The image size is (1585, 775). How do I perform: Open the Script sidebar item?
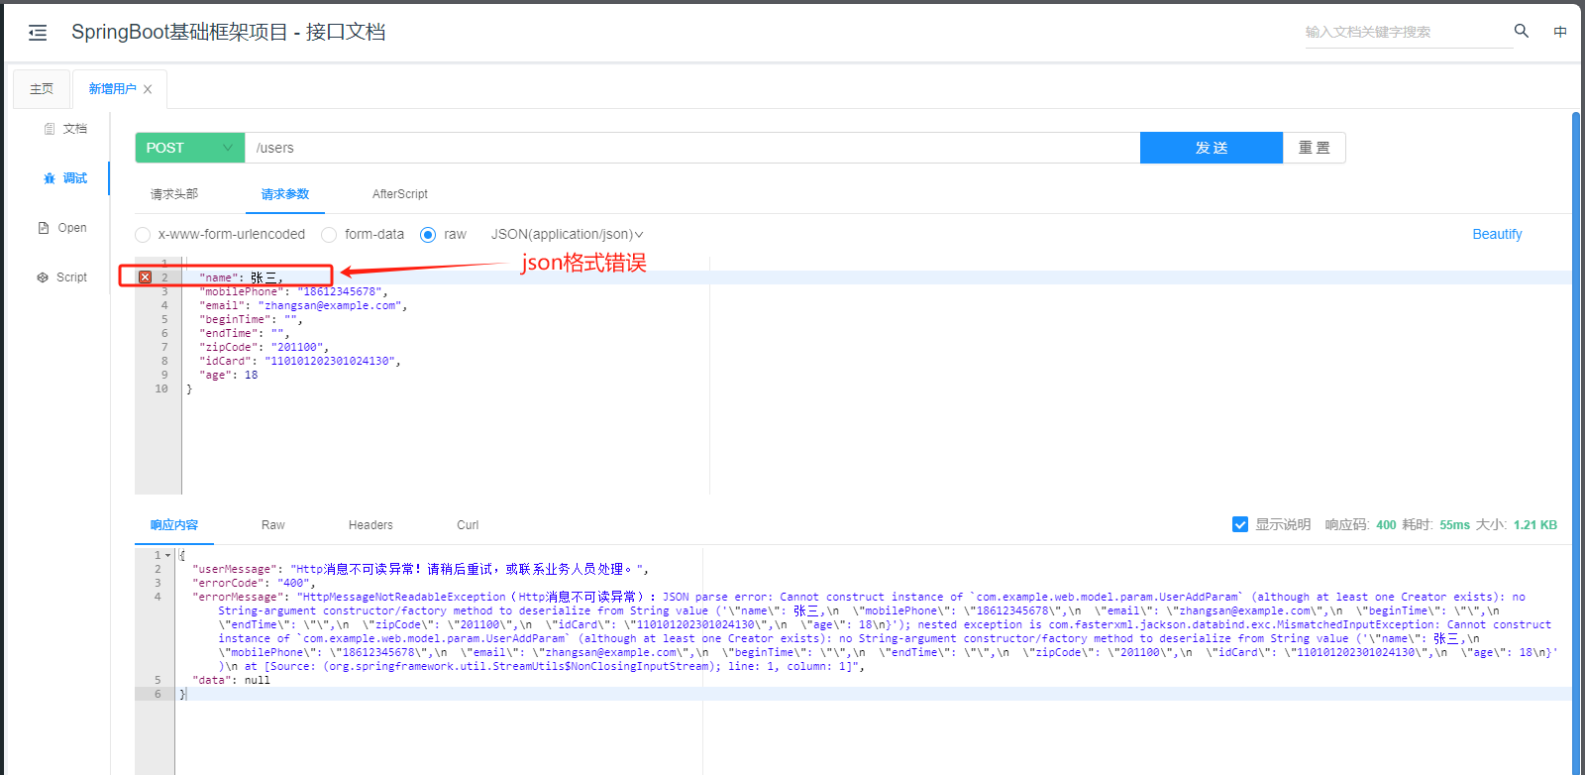point(62,277)
